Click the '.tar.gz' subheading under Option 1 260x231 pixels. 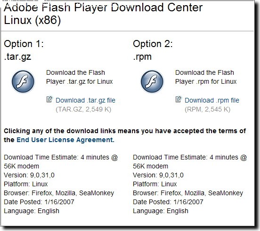click(x=17, y=57)
